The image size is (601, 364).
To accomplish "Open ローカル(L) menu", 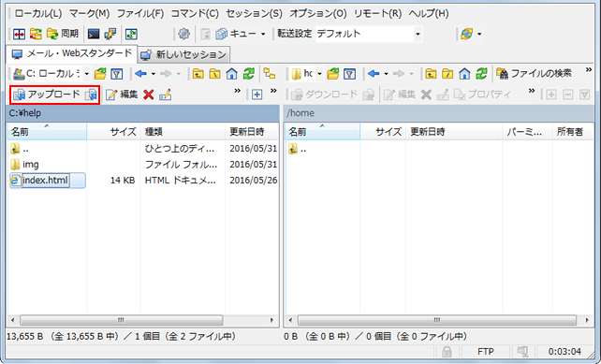I will coord(38,13).
